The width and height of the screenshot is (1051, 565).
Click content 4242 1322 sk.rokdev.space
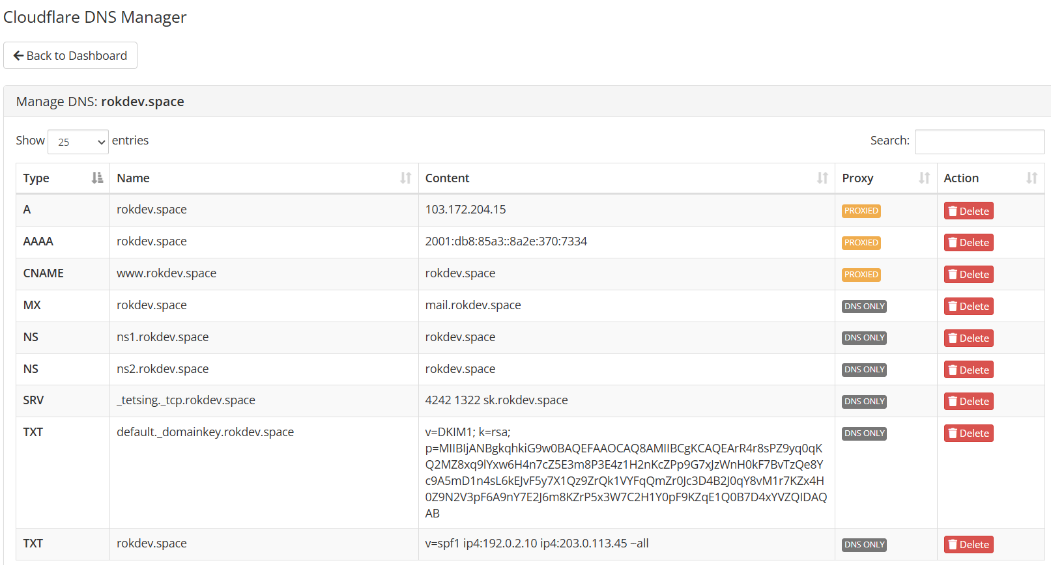click(x=496, y=400)
